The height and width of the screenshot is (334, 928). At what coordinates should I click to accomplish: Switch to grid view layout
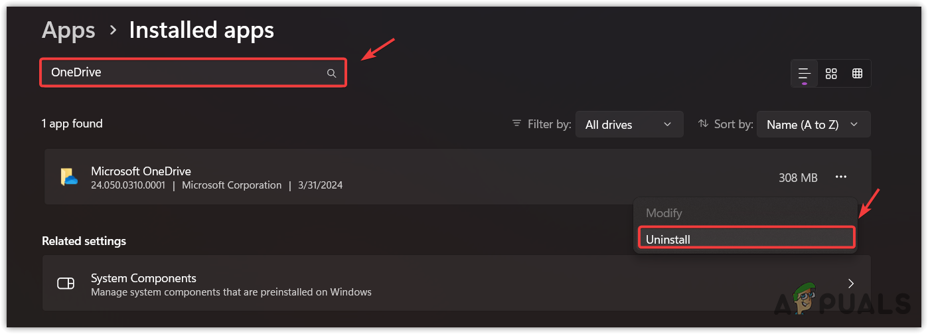(831, 74)
